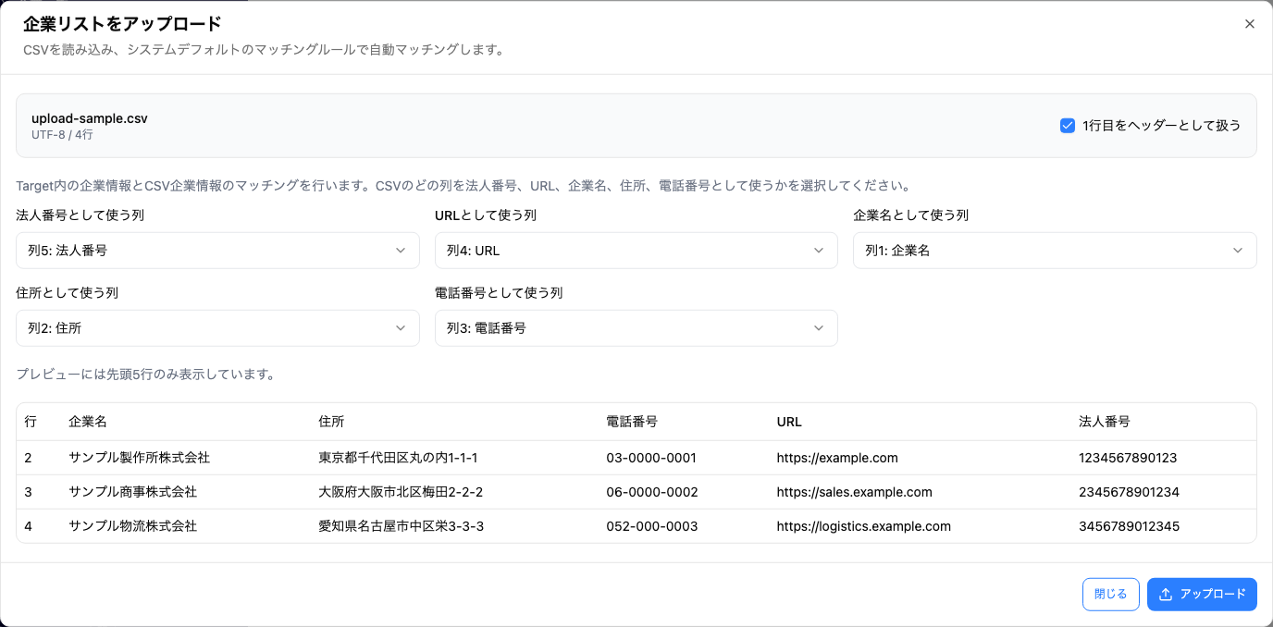Open the URLとして使う列 dropdown

[x=636, y=251]
